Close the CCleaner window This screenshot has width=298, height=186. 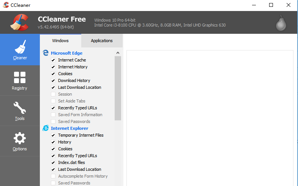(288, 5)
